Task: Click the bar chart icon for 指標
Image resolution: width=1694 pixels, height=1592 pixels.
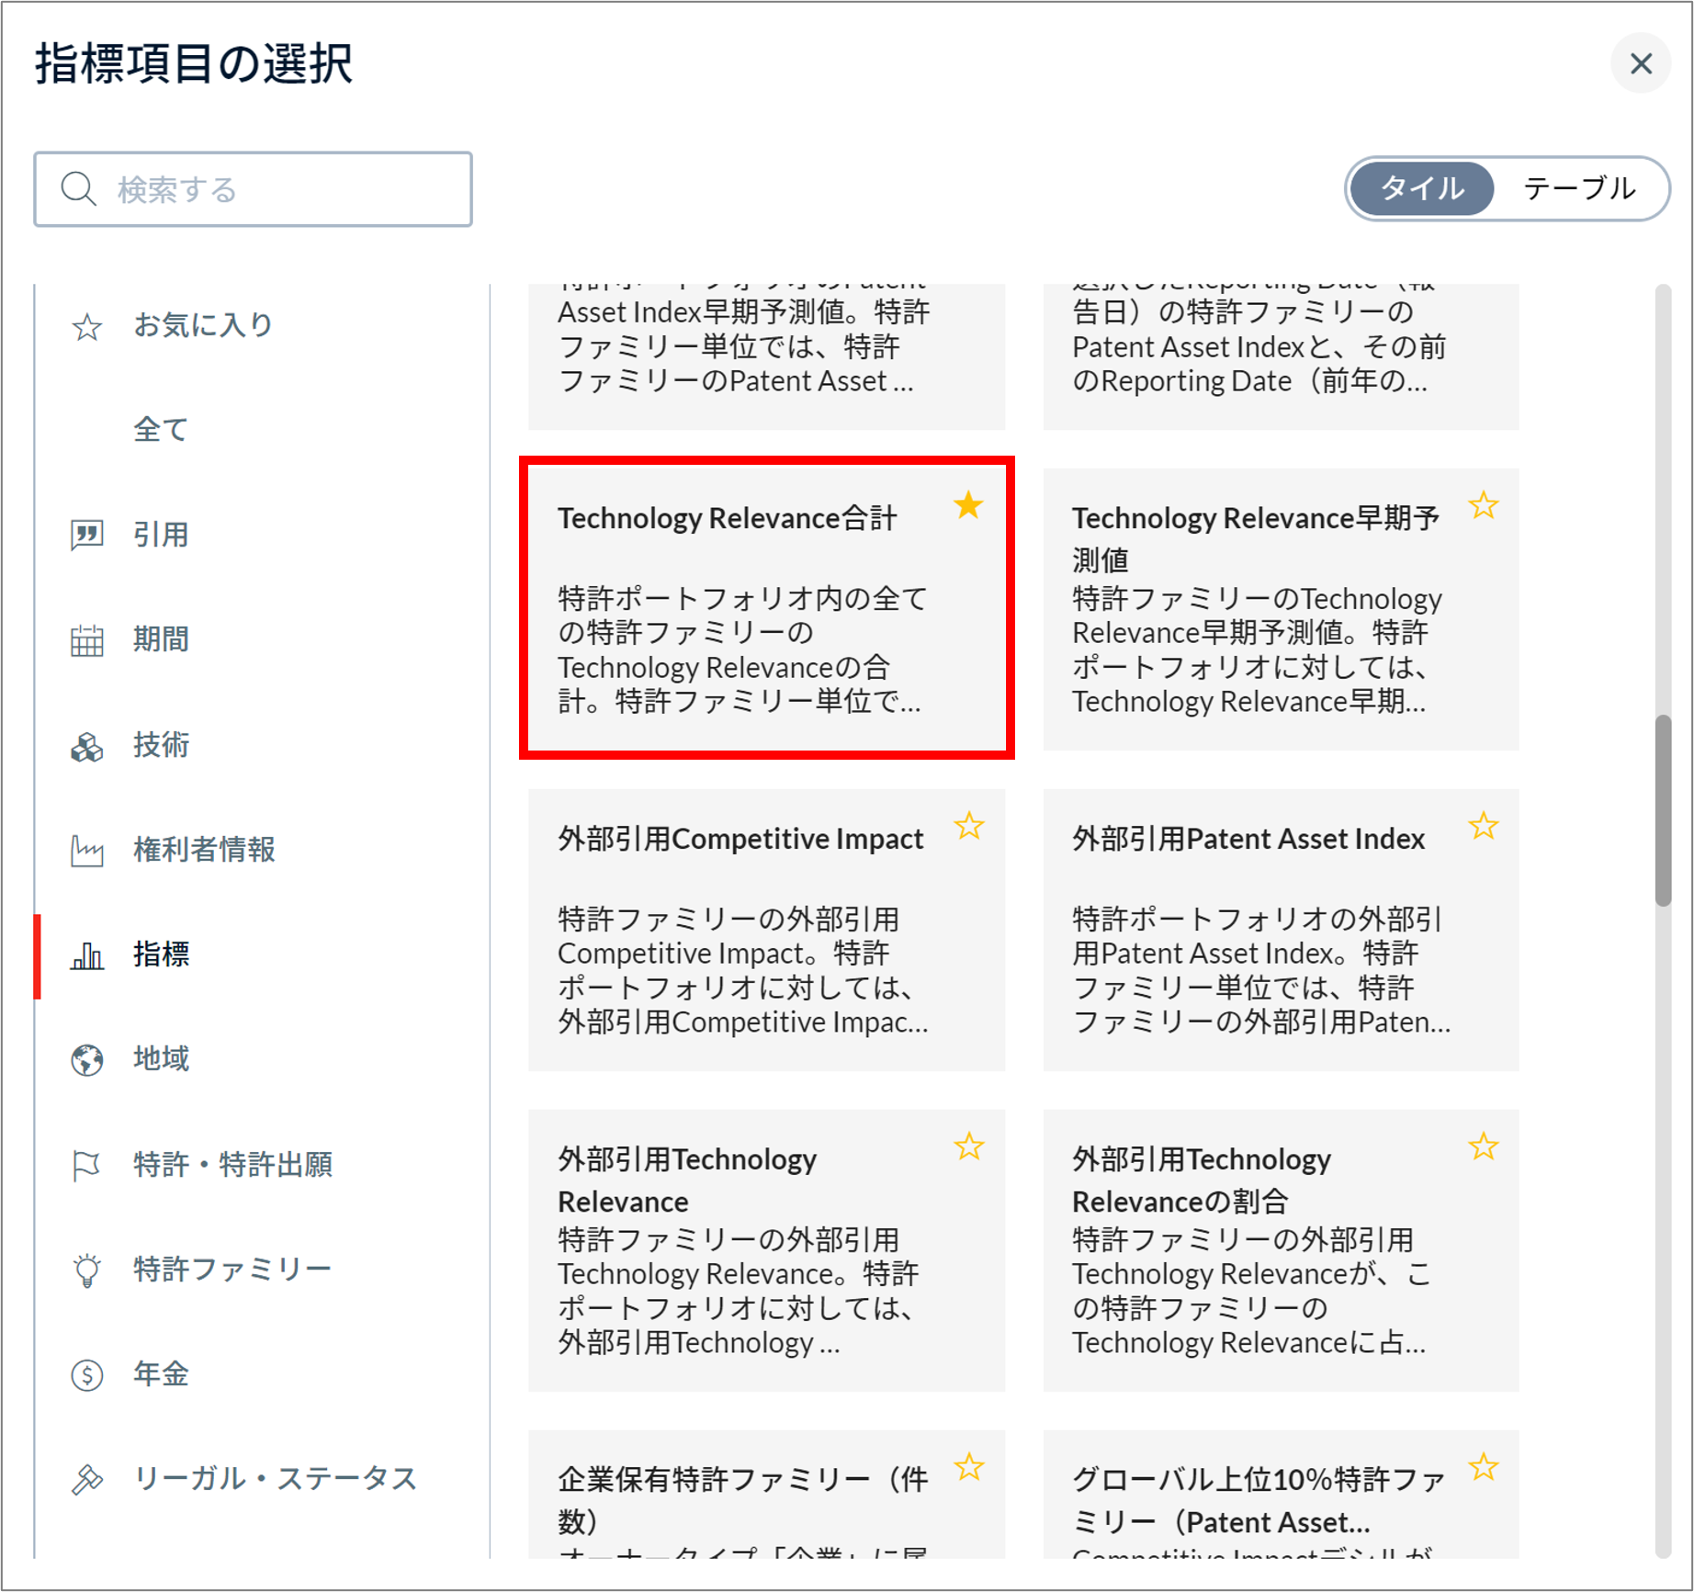Action: coord(87,955)
